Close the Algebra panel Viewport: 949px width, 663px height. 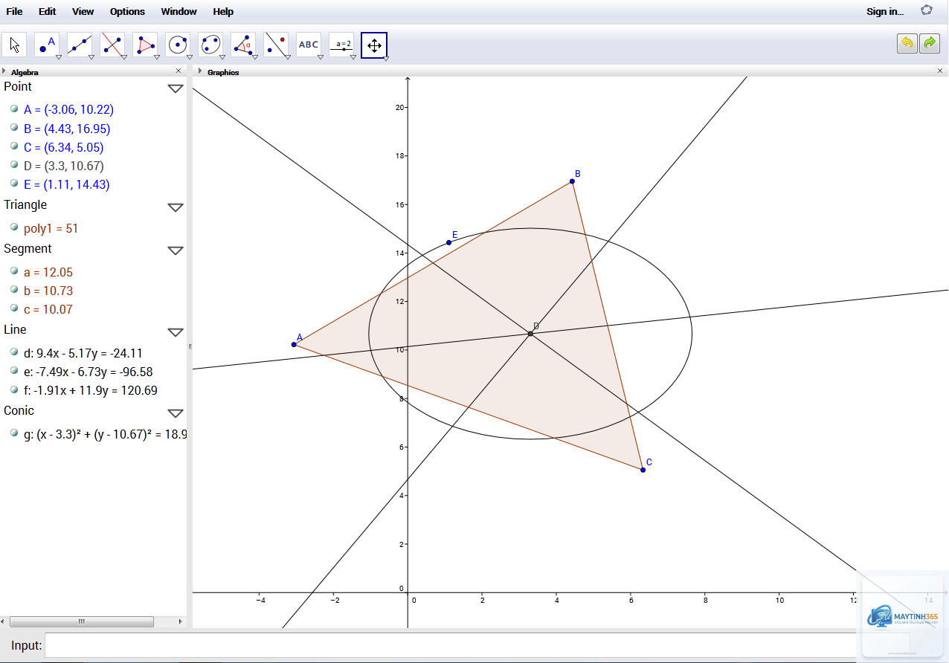tap(178, 71)
